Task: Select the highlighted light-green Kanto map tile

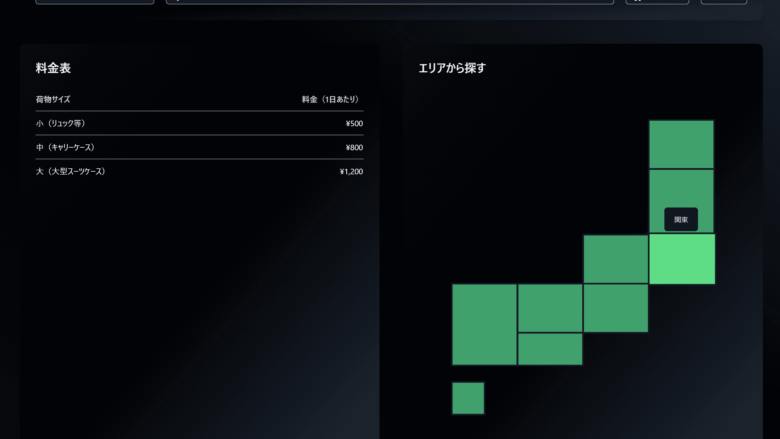Action: (x=682, y=259)
